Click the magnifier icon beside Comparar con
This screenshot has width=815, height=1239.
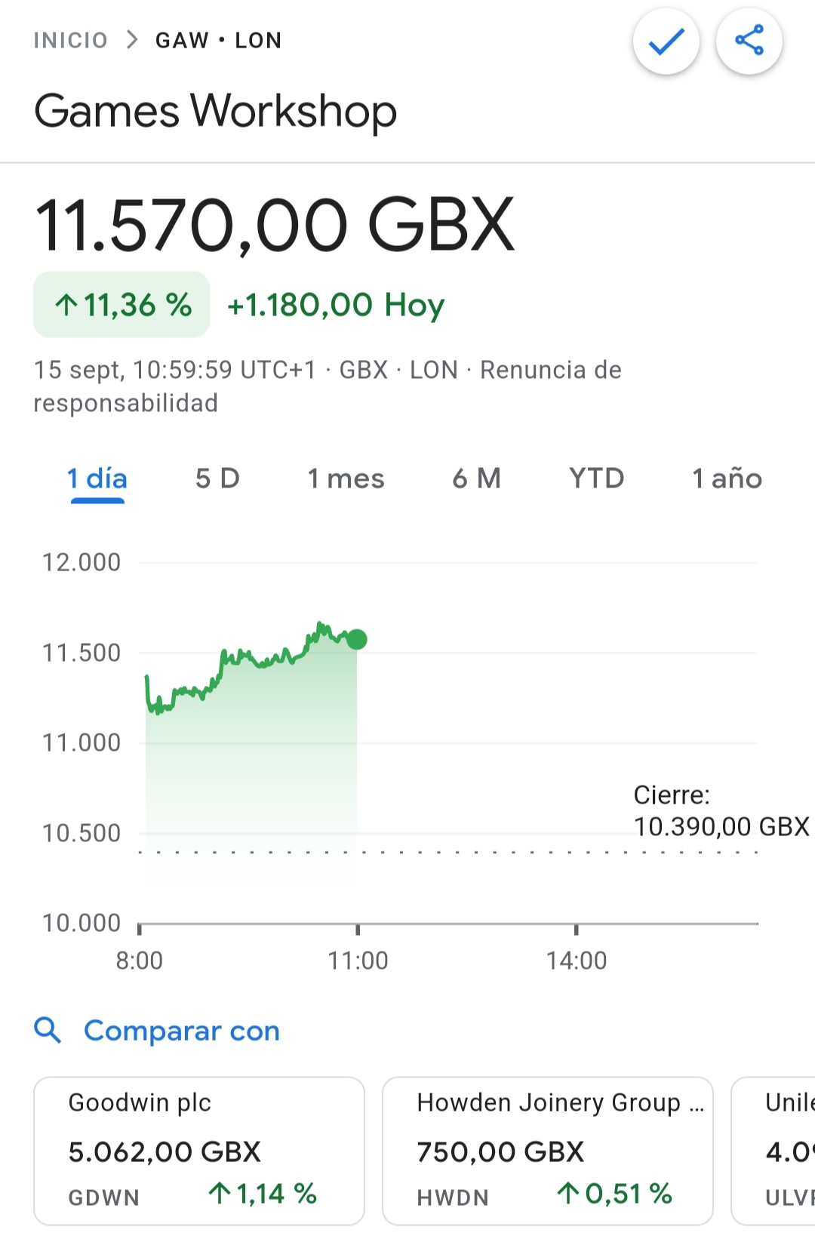pyautogui.click(x=48, y=1030)
